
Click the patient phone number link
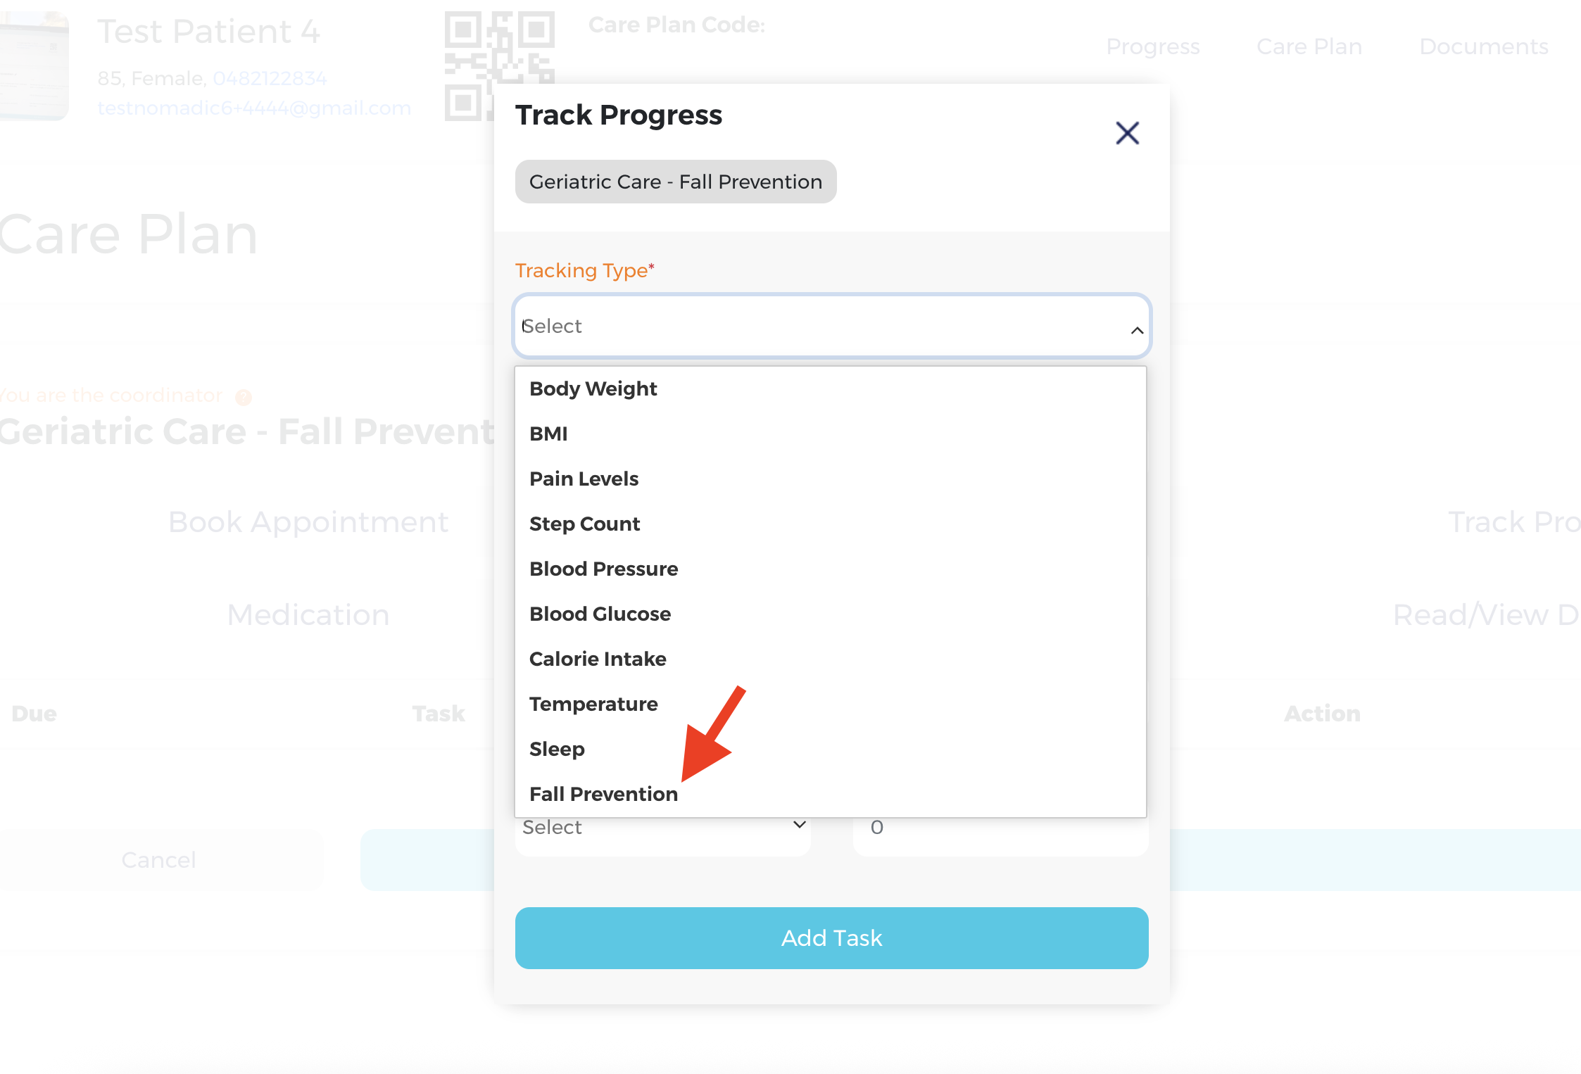[x=270, y=78]
